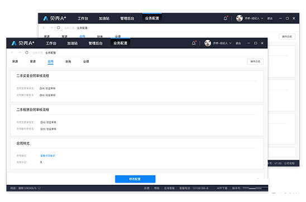Switch to the 房源 tab
The width and height of the screenshot is (306, 202).
pos(15,61)
